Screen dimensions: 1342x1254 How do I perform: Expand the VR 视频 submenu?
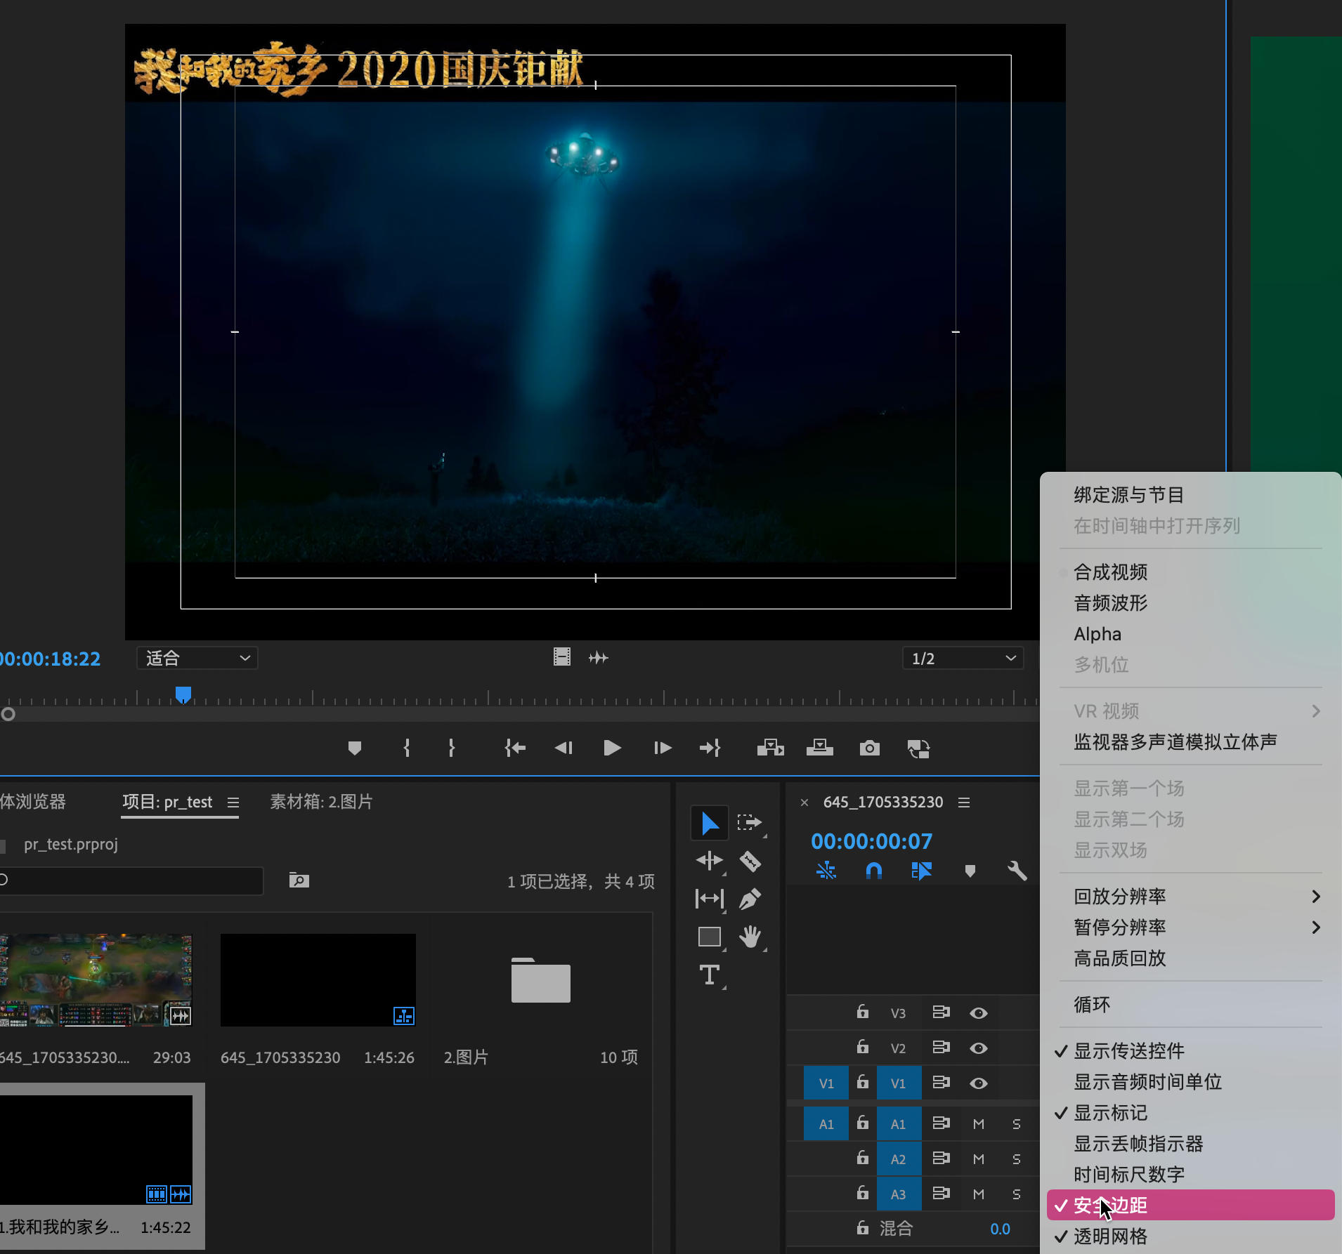(x=1190, y=711)
